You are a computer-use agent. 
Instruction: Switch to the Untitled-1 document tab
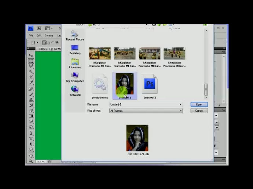click(x=48, y=49)
